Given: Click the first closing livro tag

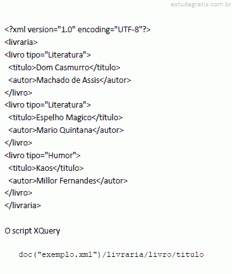Looking at the screenshot, I should click(18, 92).
